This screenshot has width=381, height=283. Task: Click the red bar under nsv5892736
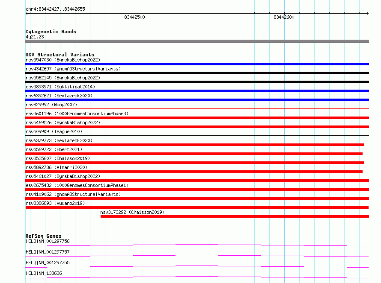click(194, 172)
